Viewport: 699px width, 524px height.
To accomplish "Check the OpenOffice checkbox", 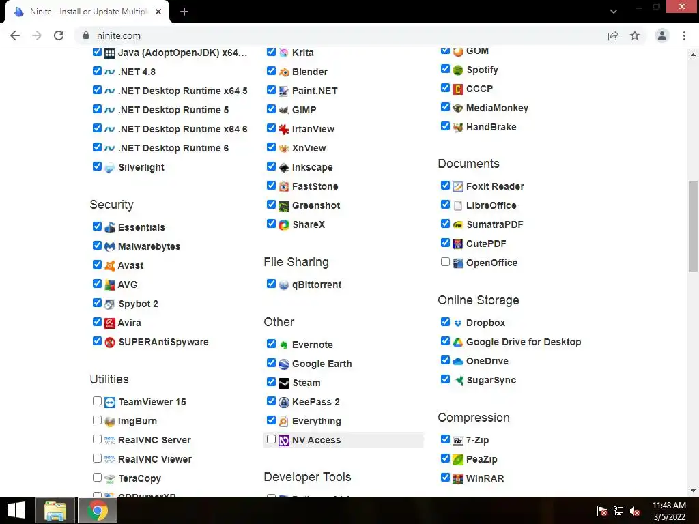I will [445, 261].
